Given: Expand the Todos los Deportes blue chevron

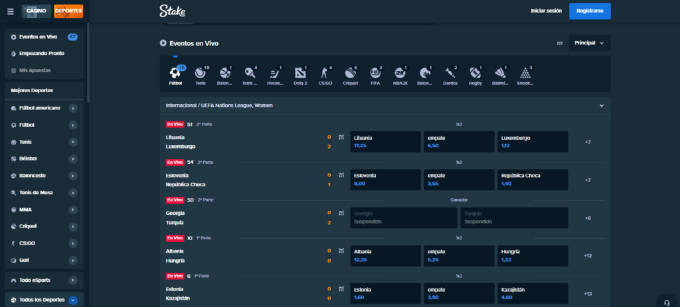Looking at the screenshot, I should pos(73,300).
